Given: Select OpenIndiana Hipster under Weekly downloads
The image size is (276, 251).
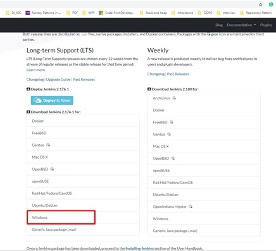Looking at the screenshot, I should pos(204,207).
